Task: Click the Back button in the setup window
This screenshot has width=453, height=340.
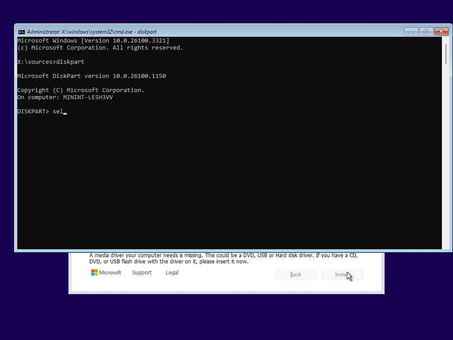Action: [x=296, y=274]
